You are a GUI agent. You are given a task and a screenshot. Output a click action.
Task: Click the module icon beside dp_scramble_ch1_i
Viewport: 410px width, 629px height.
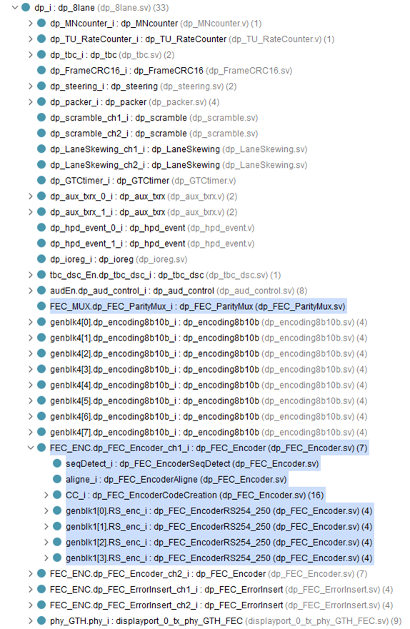[x=41, y=117]
